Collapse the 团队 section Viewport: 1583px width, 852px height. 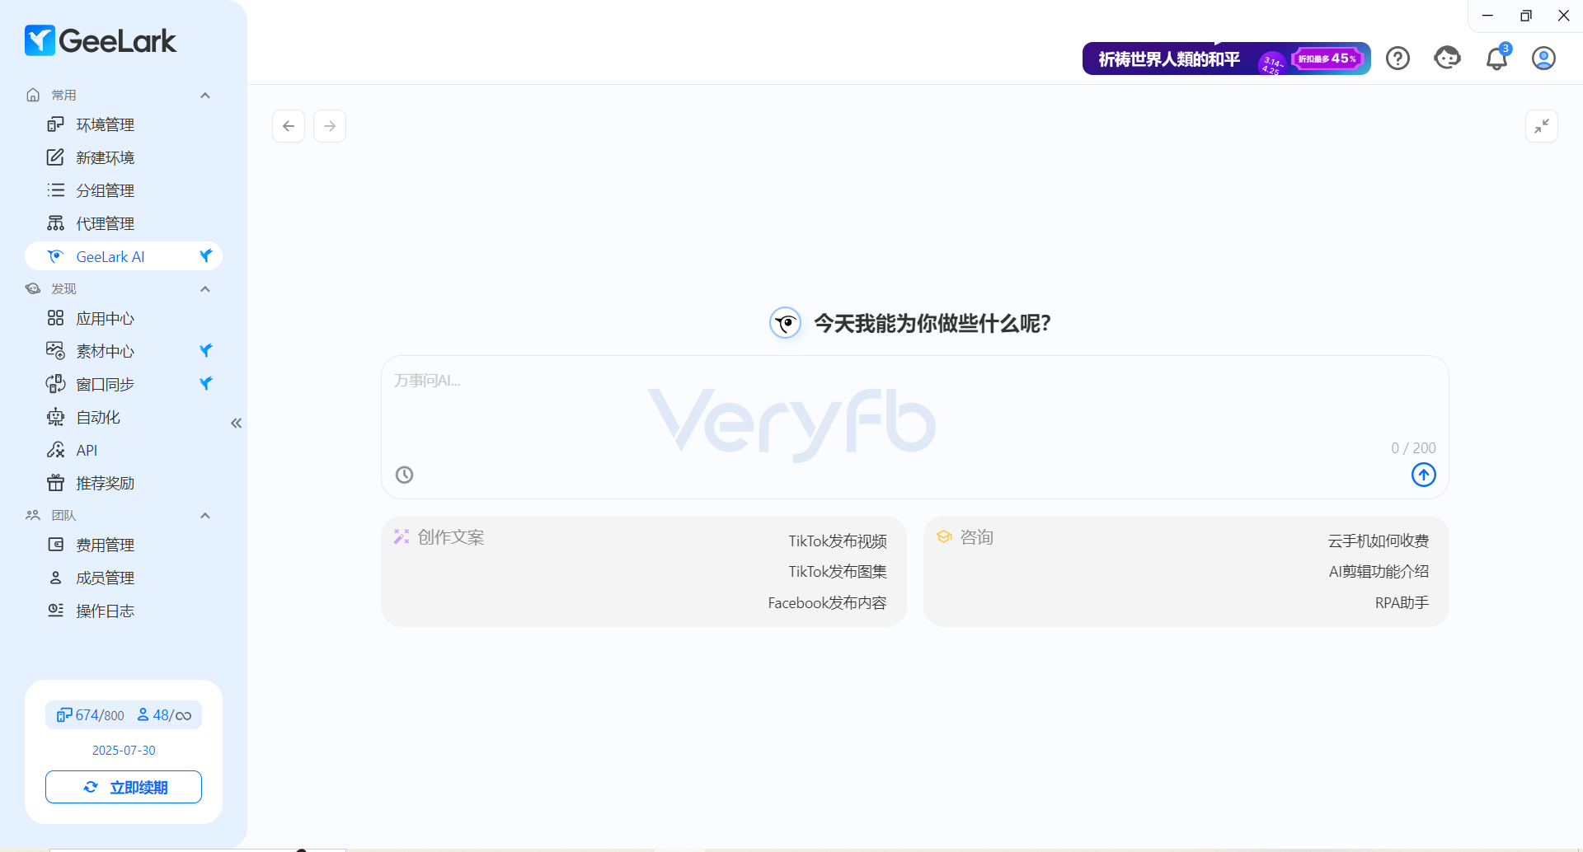(205, 516)
